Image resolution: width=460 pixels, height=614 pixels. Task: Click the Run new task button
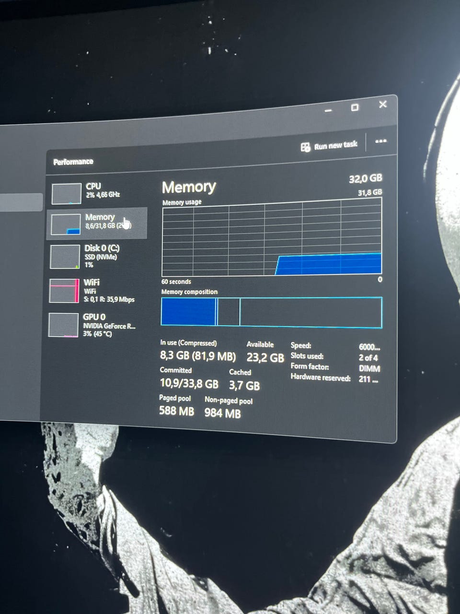coord(329,145)
